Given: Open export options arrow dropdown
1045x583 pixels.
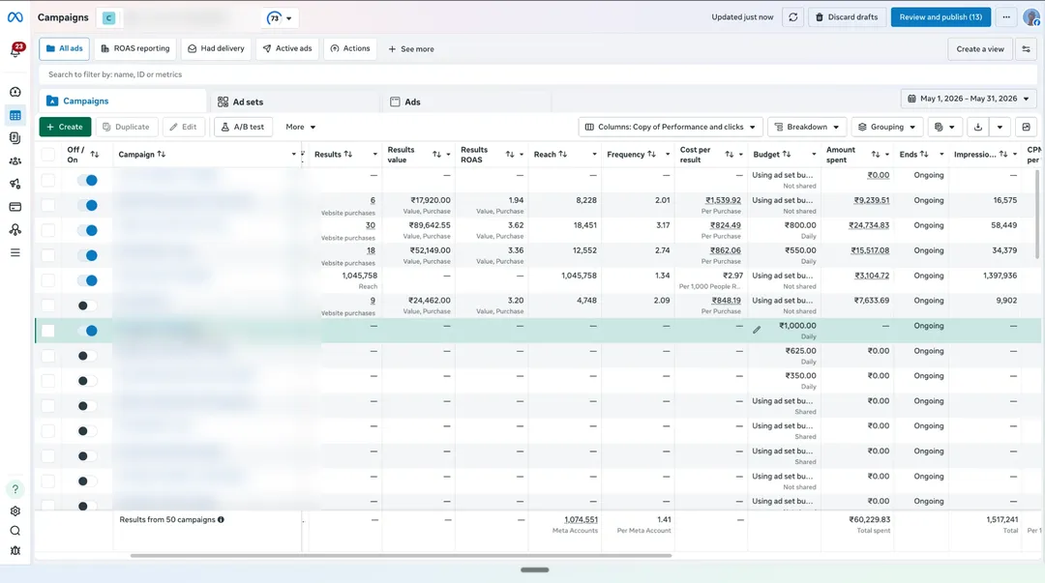Looking at the screenshot, I should (1000, 127).
